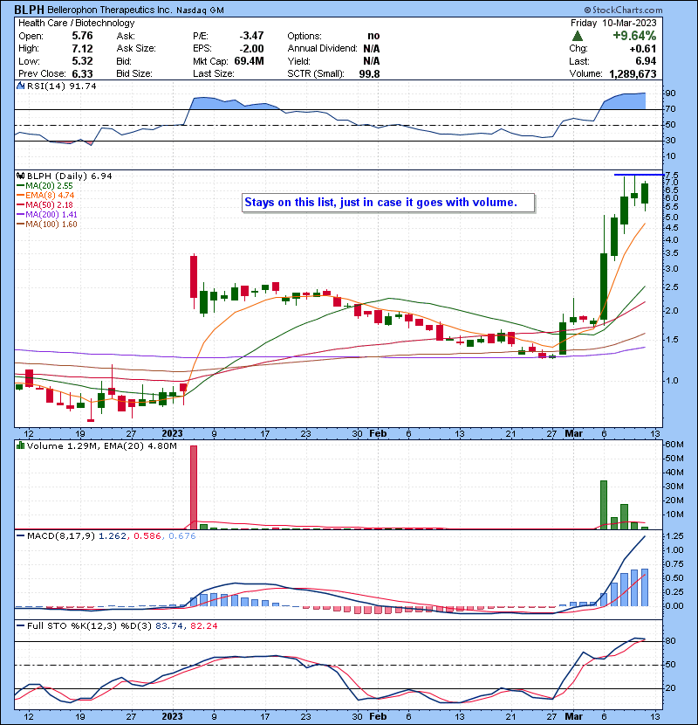Click the MACD(8,17,9) indicator label
The width and height of the screenshot is (698, 725).
61,536
